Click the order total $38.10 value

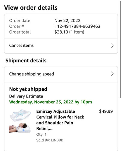61,32
